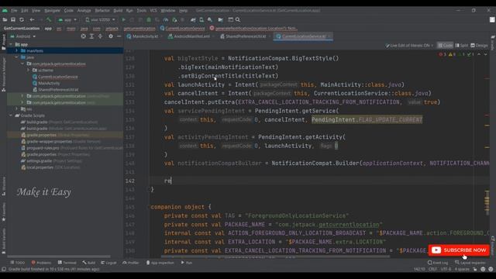Screen dimensions: 496x279
Task: Collapse the Gradle Scripts node
Action: [x=12, y=115]
